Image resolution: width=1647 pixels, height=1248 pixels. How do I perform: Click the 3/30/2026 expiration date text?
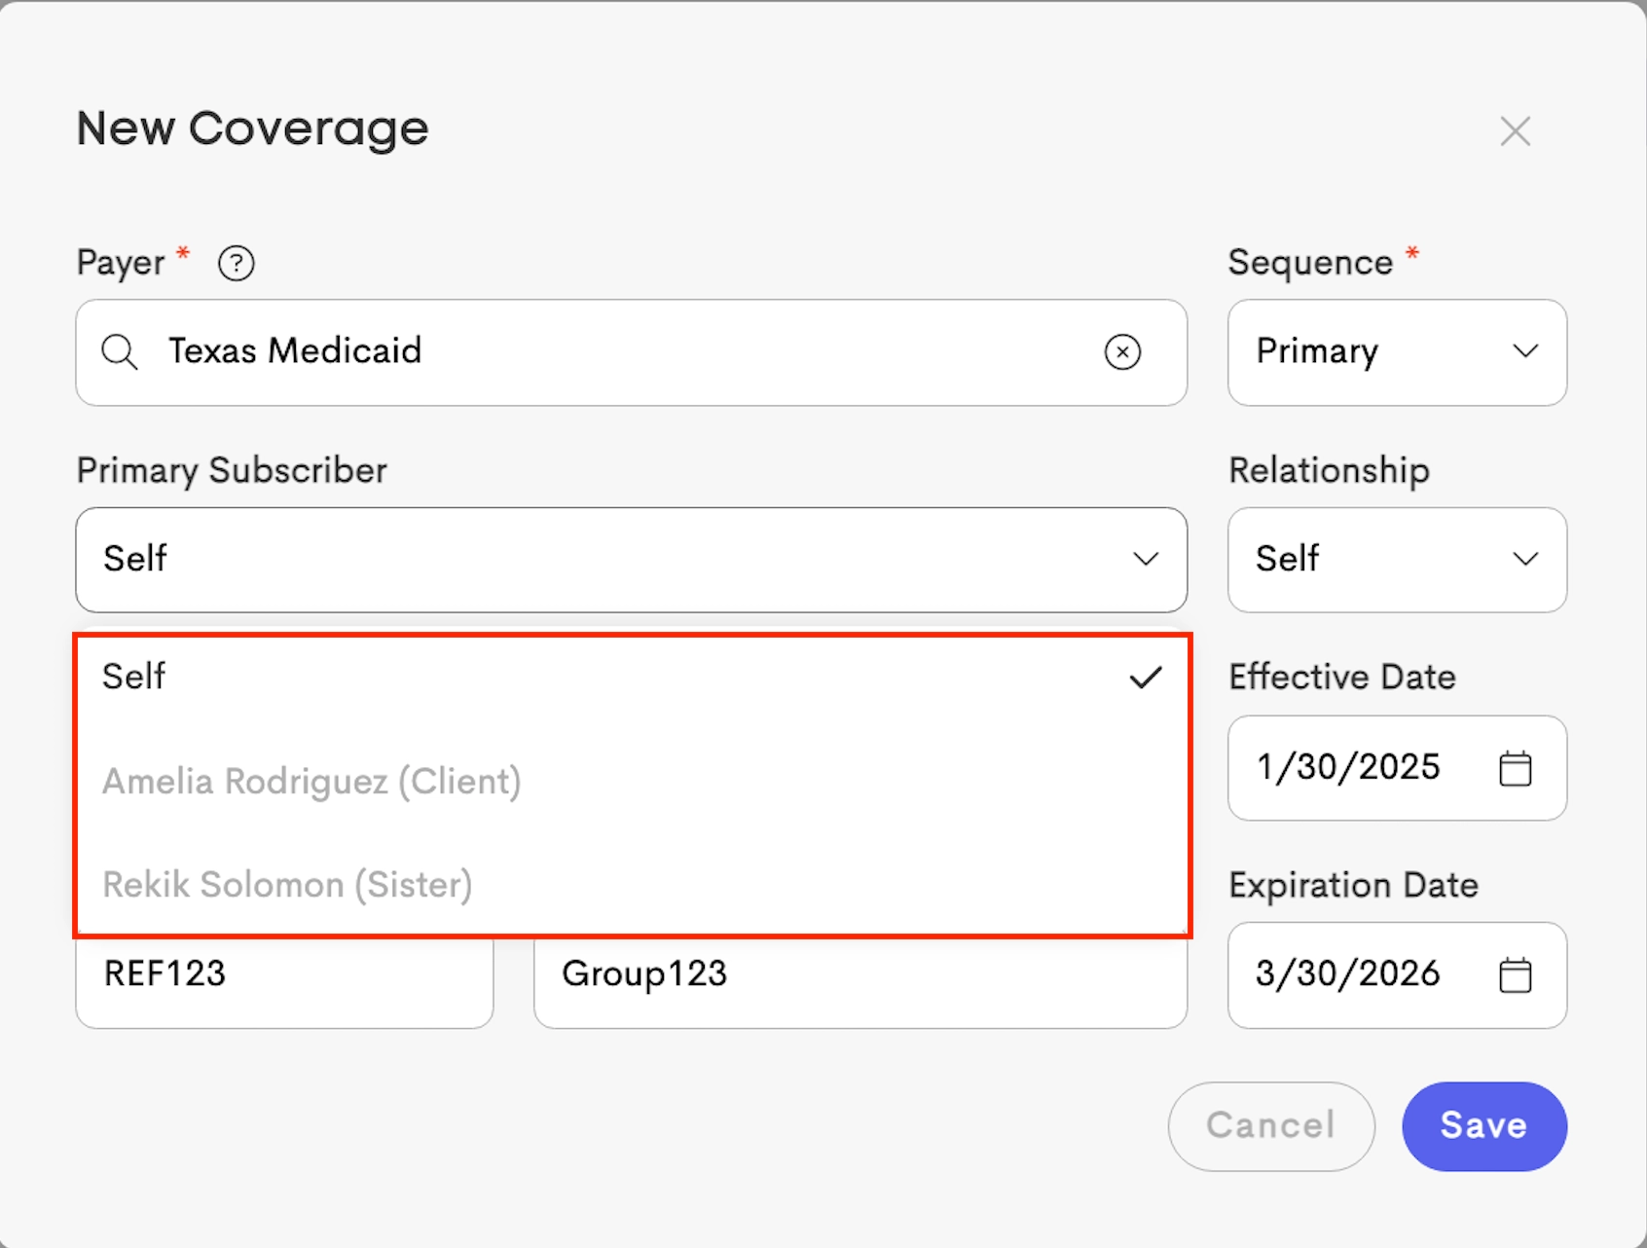click(x=1348, y=973)
